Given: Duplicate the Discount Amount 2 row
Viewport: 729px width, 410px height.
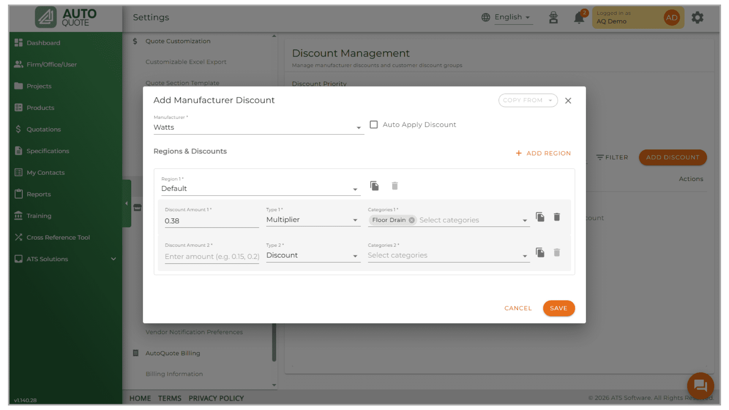Looking at the screenshot, I should point(540,252).
